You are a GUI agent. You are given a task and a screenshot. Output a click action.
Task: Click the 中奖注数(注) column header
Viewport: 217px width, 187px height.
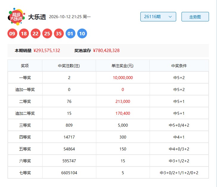[x=69, y=66]
